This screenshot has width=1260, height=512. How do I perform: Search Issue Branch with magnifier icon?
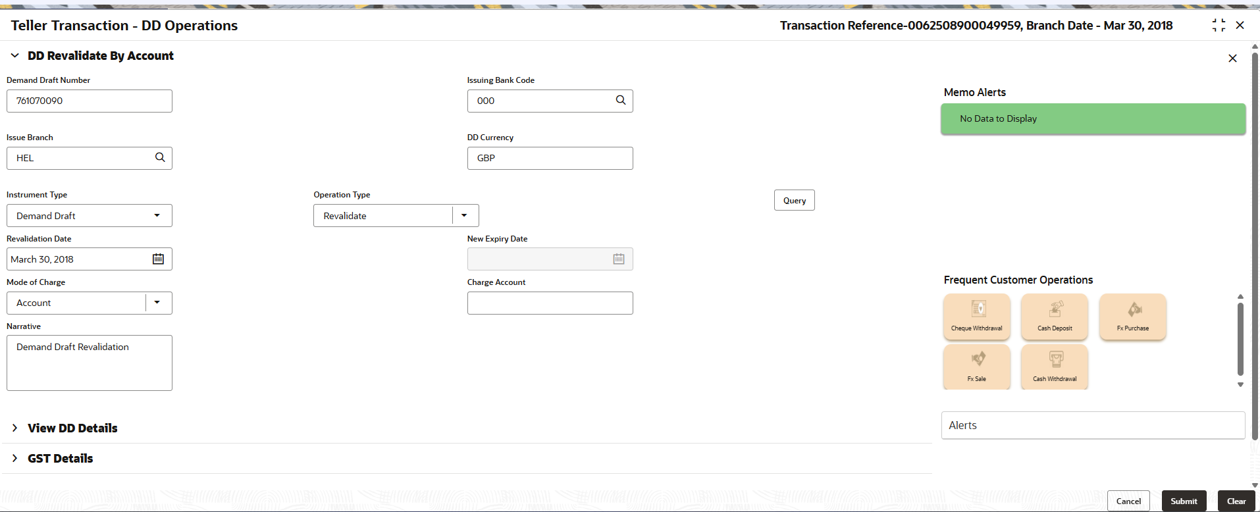pos(160,157)
